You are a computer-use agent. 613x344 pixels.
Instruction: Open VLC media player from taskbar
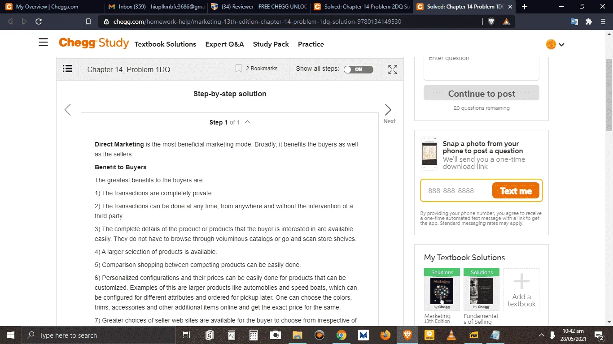tap(451, 335)
